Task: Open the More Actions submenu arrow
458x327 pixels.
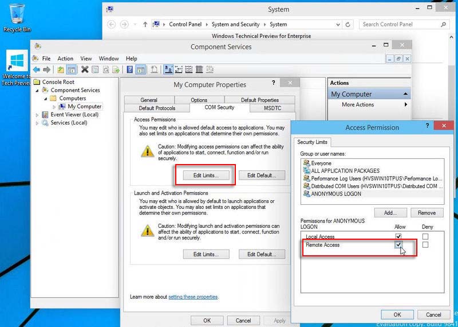Action: click(406, 104)
